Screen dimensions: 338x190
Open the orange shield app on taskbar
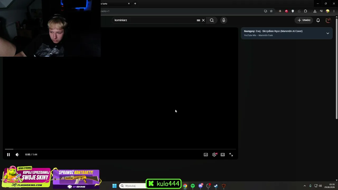tap(224, 186)
